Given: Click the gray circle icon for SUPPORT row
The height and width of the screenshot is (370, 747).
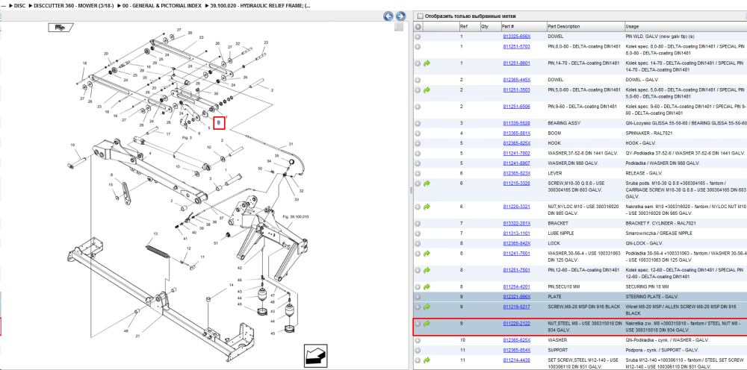Looking at the screenshot, I should [418, 350].
